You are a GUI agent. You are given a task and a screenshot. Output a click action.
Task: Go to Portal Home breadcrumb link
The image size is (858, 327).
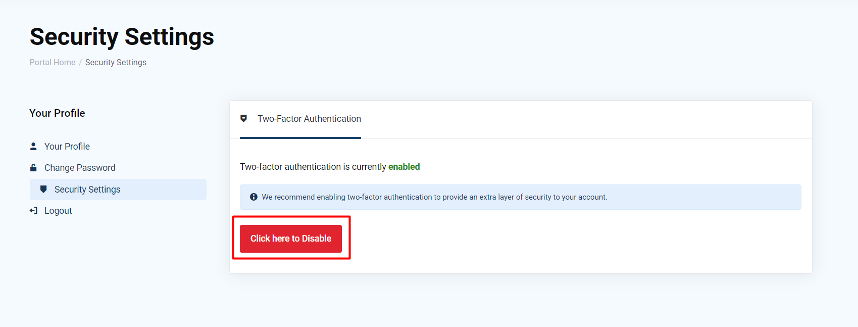[x=53, y=62]
